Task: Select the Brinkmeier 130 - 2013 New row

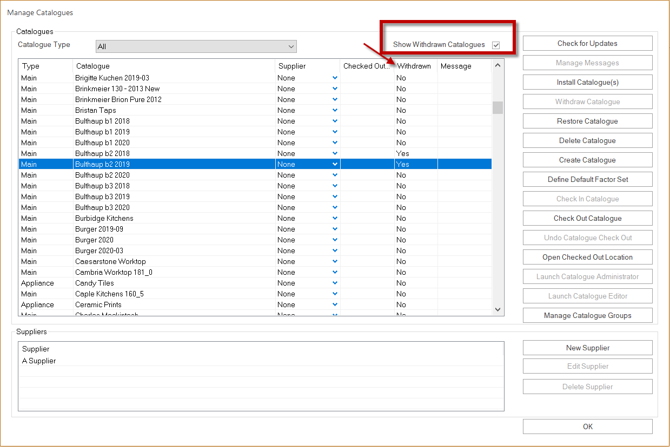Action: (255, 89)
